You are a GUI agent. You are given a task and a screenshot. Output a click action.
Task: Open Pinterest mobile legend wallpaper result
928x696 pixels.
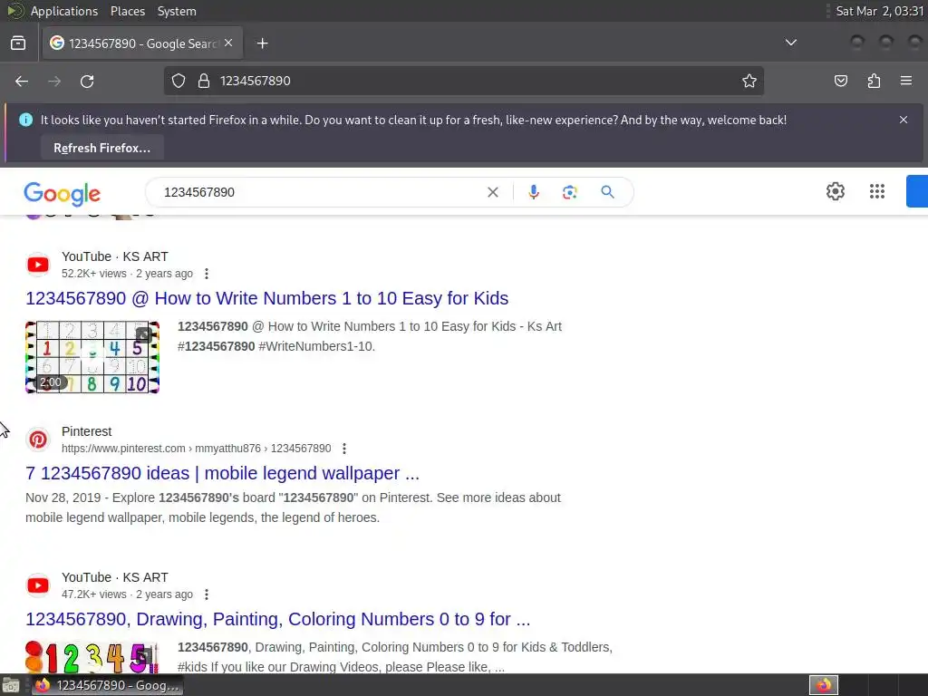click(x=223, y=473)
